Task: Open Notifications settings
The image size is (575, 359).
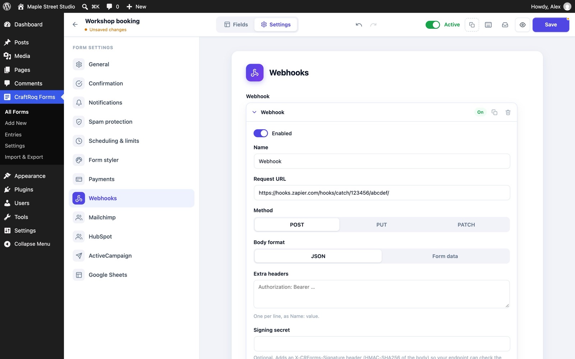Action: (x=132, y=103)
